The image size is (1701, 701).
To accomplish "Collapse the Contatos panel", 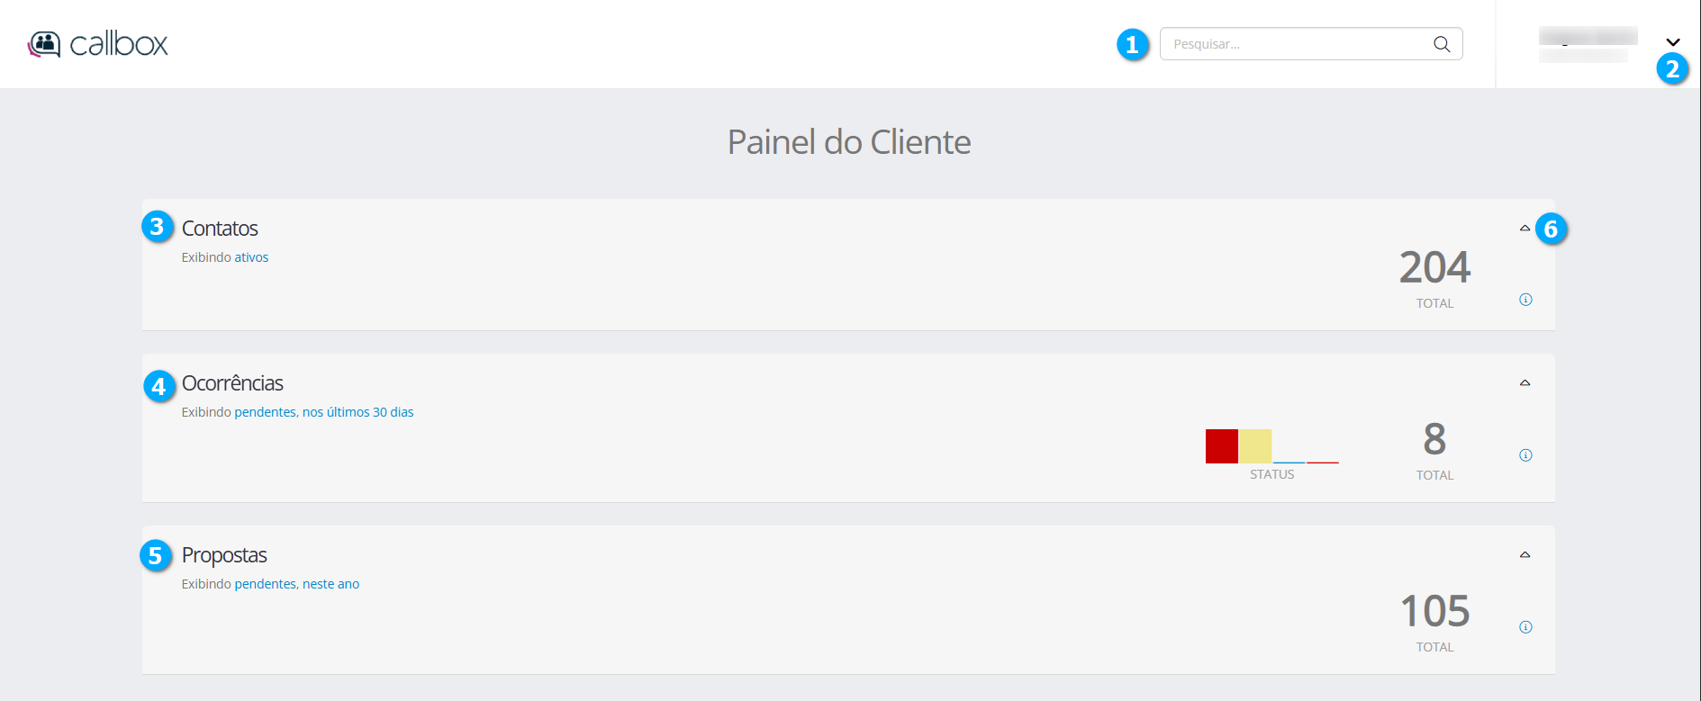I will (x=1525, y=229).
